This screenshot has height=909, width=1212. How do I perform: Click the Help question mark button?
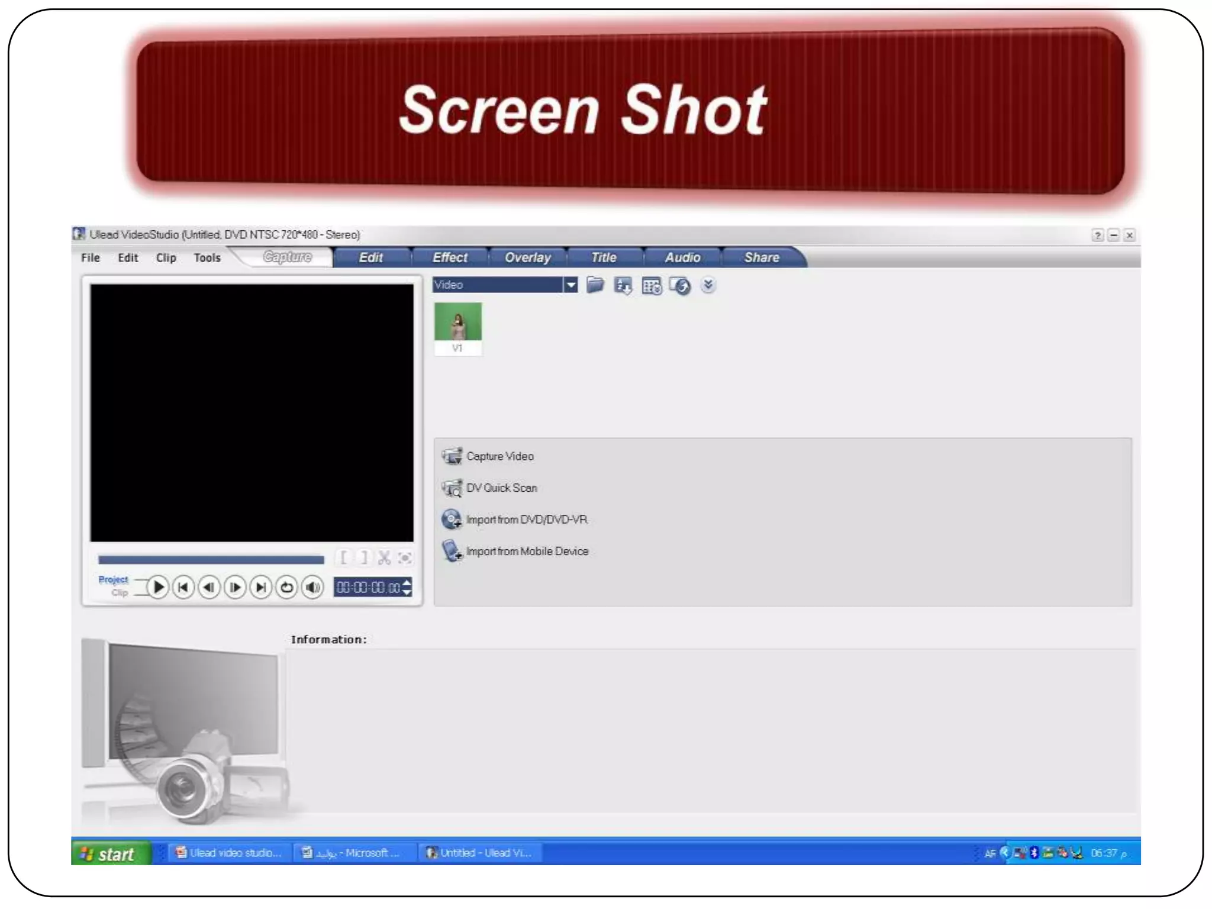coord(1097,235)
